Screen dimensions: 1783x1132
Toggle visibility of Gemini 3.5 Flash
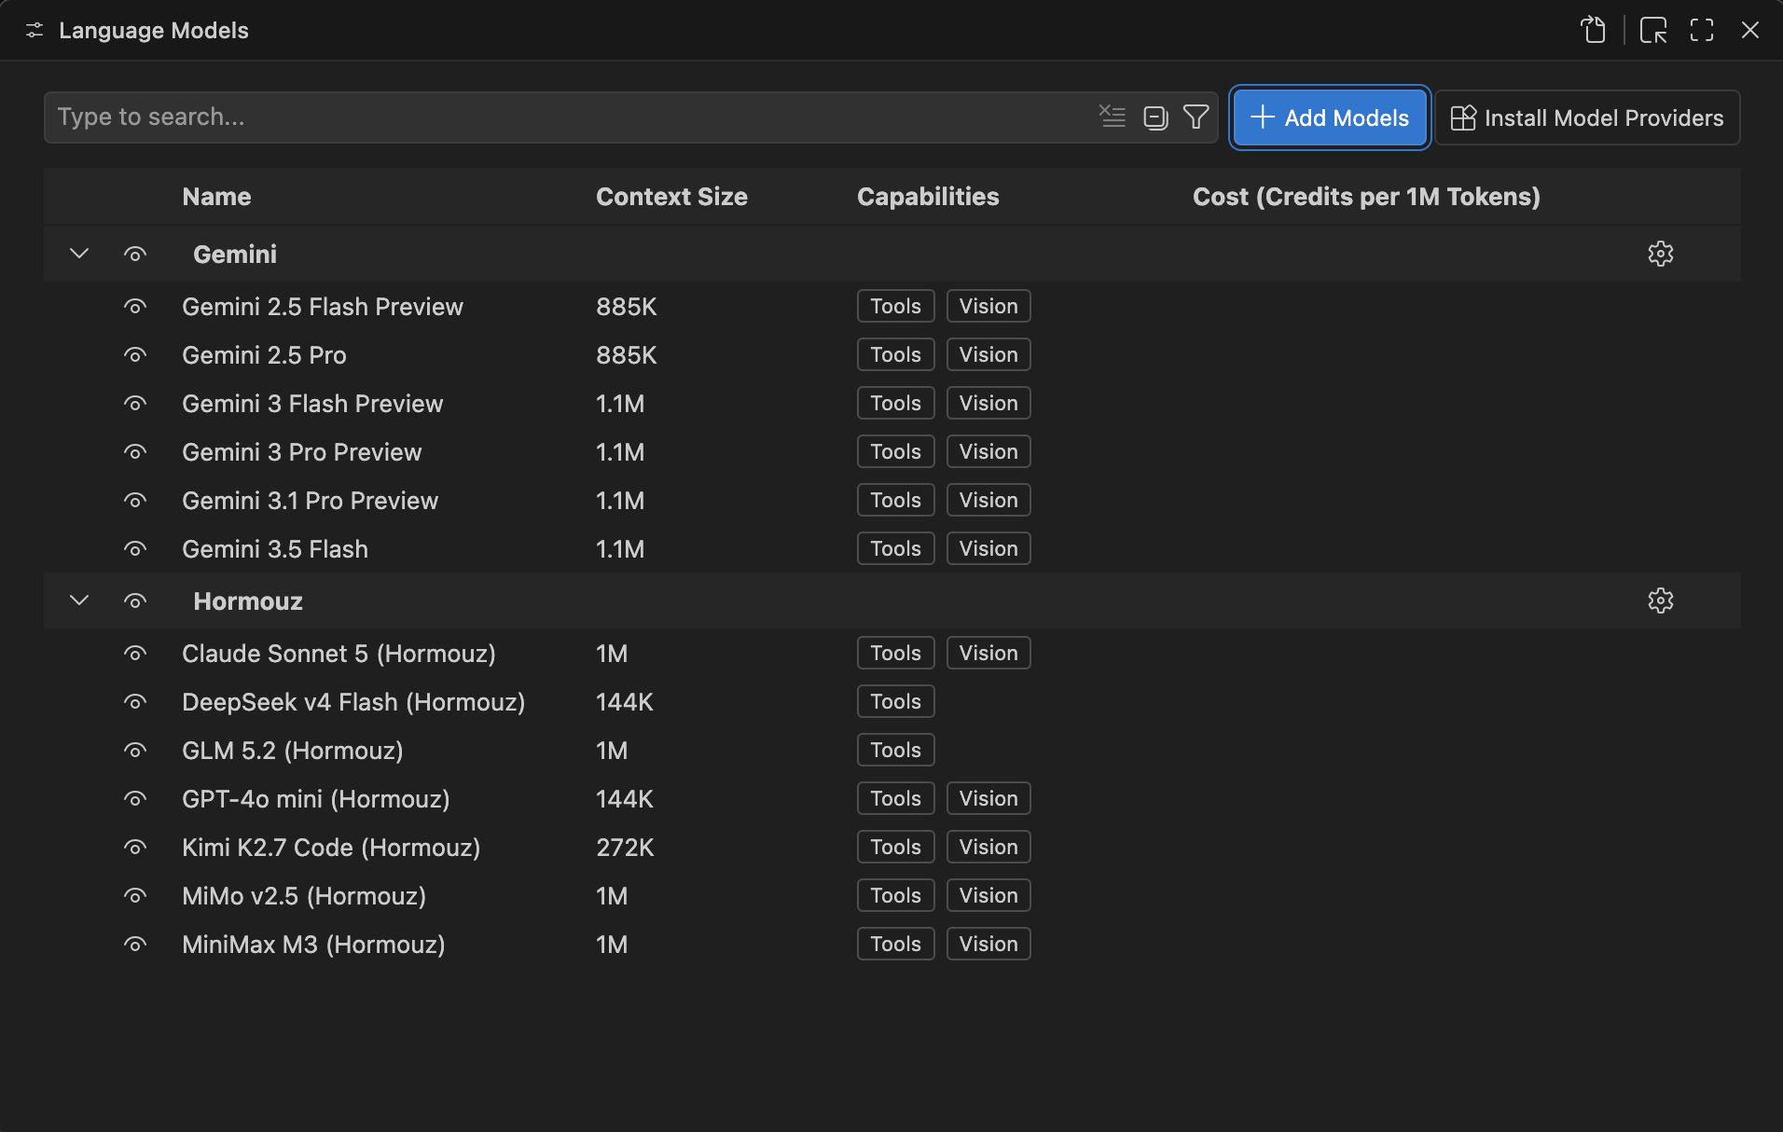tap(135, 548)
